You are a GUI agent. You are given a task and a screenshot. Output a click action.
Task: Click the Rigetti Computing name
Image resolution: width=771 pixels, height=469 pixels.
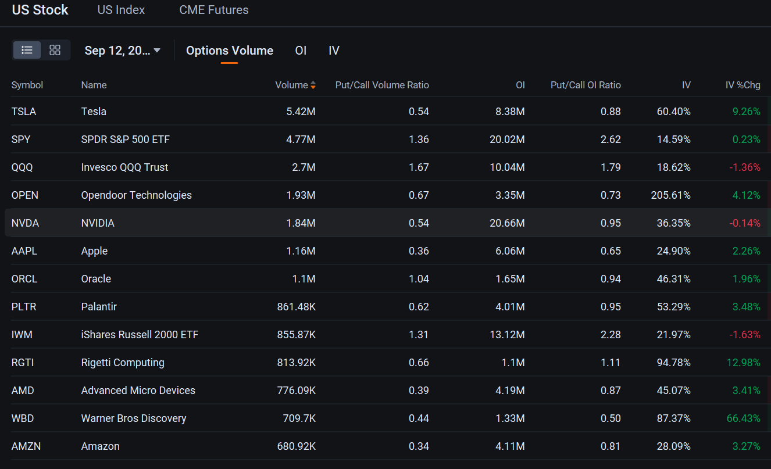click(123, 363)
